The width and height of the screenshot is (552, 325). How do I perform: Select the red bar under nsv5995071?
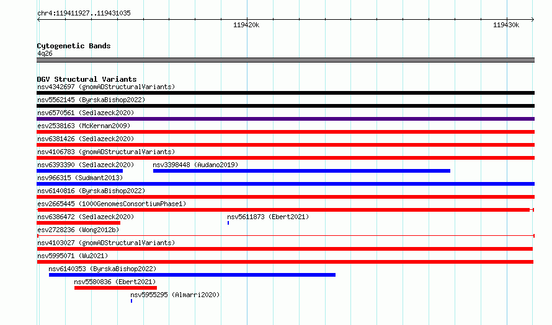285,262
